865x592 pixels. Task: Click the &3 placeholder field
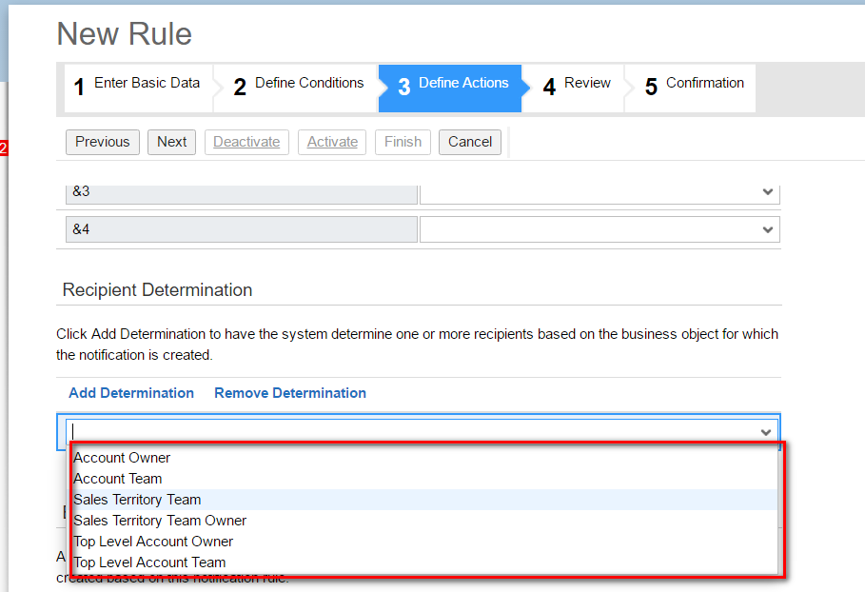coord(242,194)
